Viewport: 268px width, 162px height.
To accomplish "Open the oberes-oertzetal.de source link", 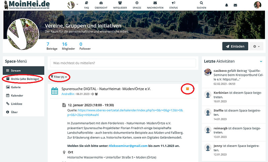I will [125, 113].
